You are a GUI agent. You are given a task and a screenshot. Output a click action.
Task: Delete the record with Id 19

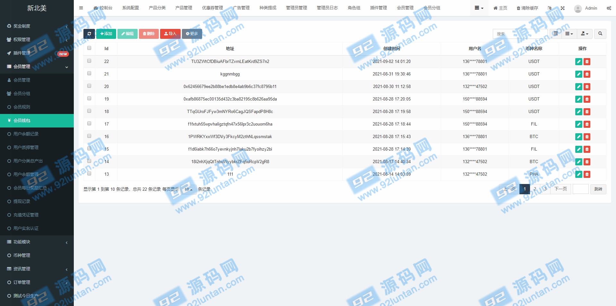tap(587, 99)
